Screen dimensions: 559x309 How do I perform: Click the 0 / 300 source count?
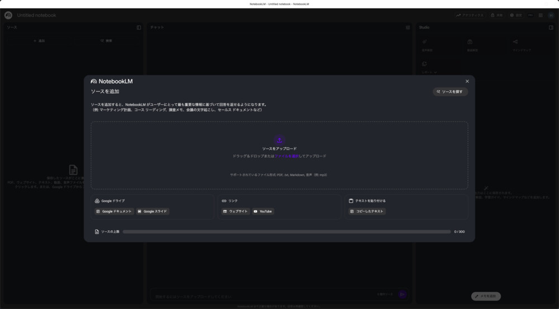459,232
